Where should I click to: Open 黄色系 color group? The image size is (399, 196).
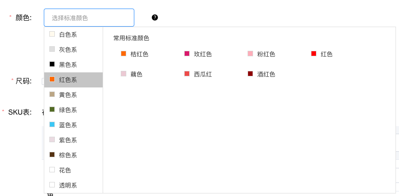[x=73, y=95]
